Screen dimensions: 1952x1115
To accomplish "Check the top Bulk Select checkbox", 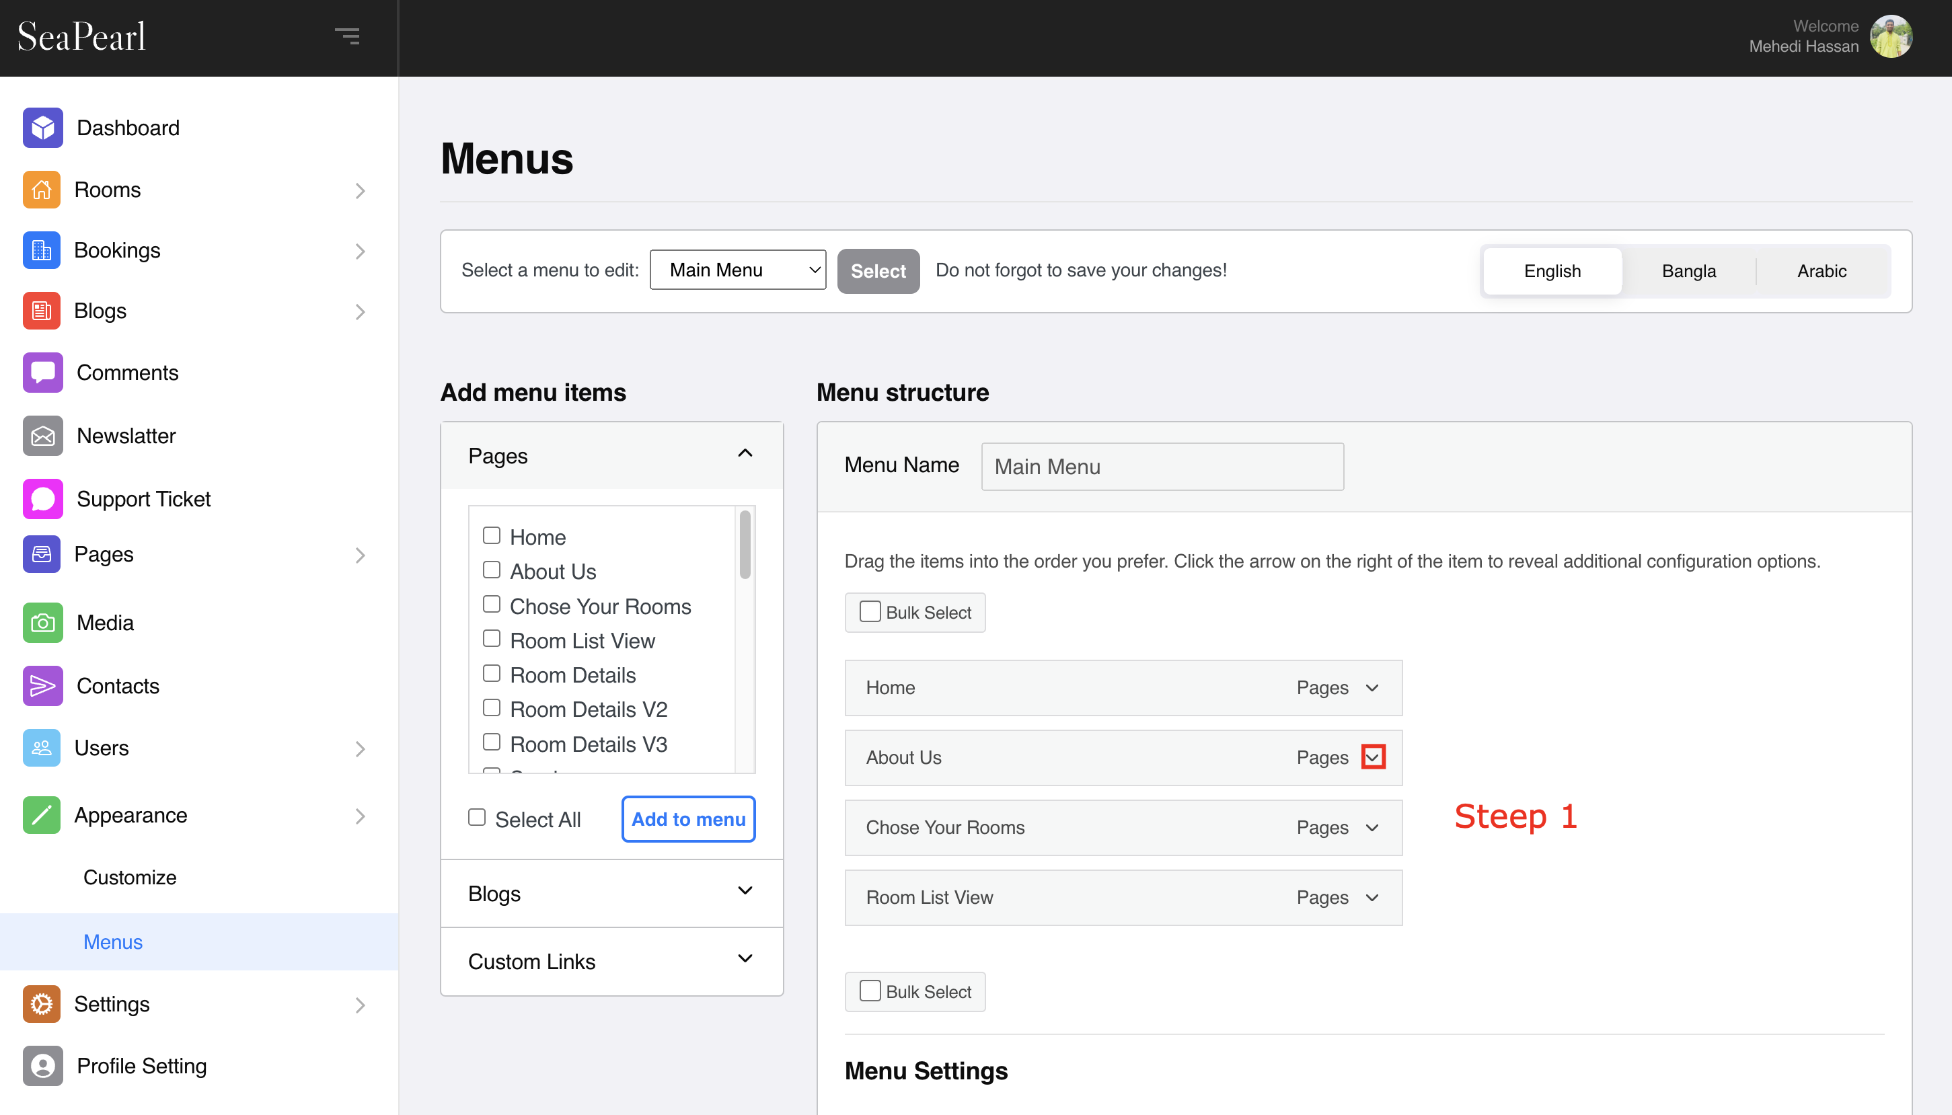I will 870,612.
